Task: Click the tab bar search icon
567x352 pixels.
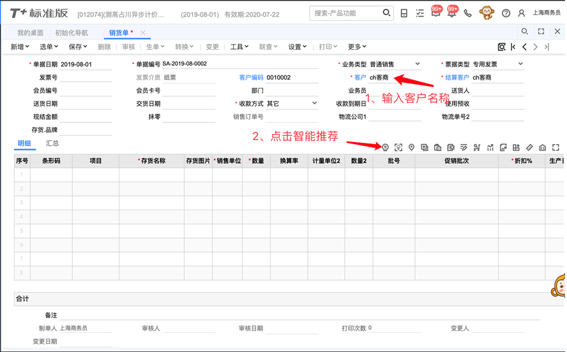Action: (524, 31)
